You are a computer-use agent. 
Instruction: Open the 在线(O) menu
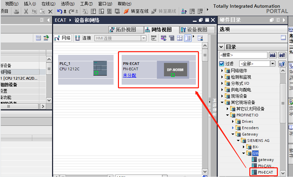[x=48, y=4]
